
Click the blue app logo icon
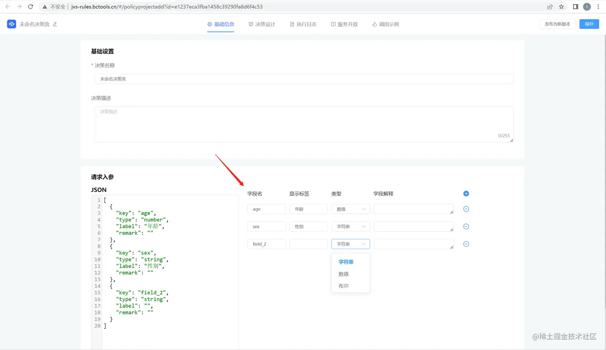pos(12,24)
